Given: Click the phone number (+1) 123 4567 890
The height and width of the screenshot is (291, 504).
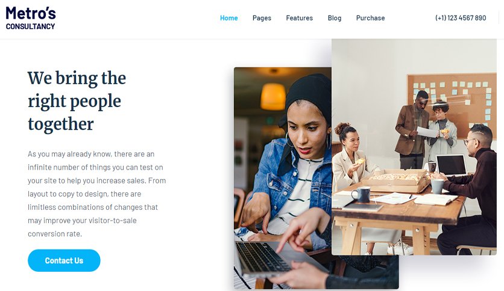Looking at the screenshot, I should click(461, 18).
